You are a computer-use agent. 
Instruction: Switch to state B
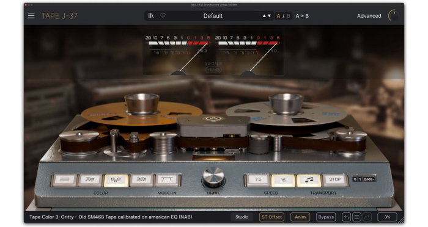click(288, 16)
